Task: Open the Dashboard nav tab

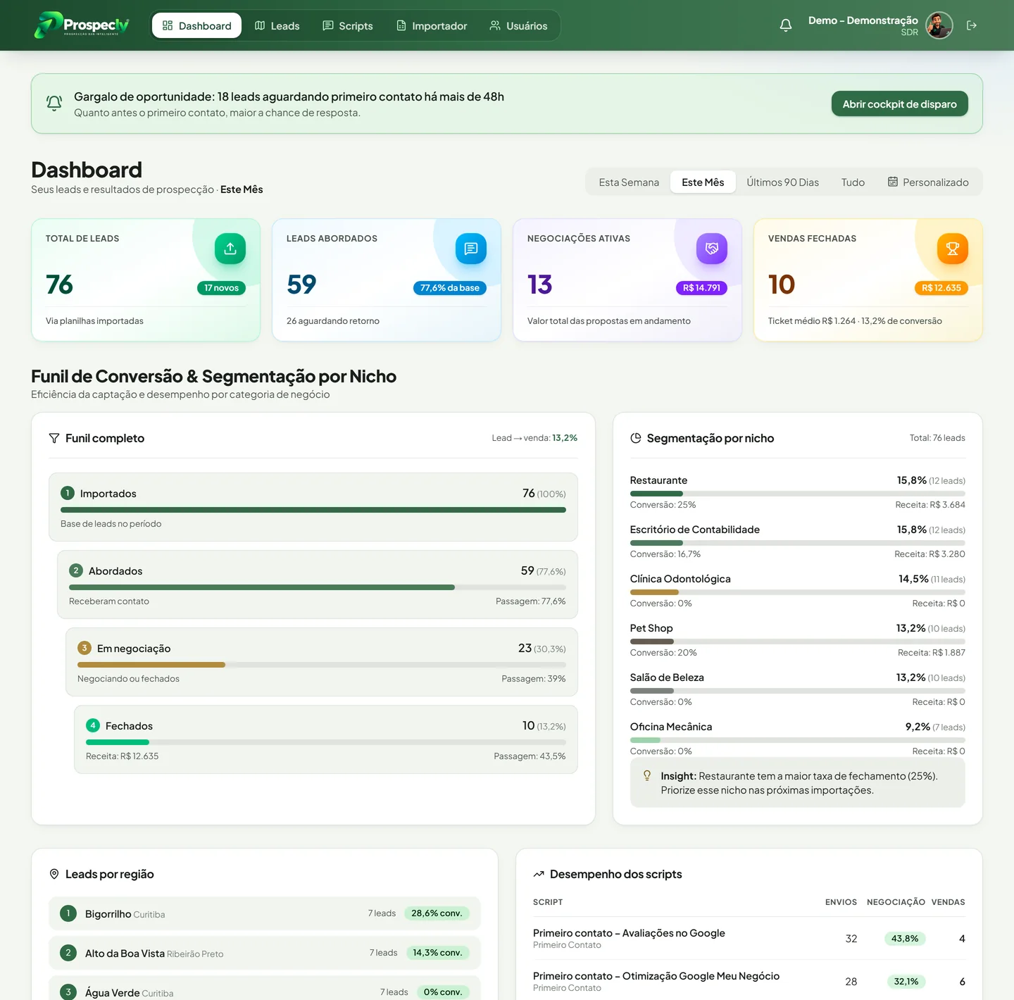Action: click(x=196, y=25)
